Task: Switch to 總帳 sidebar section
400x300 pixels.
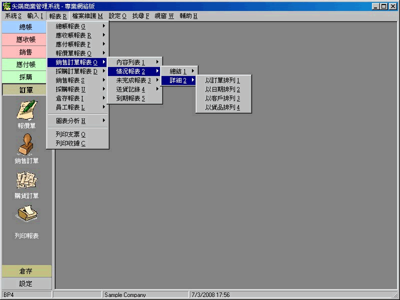Action: pyautogui.click(x=26, y=27)
